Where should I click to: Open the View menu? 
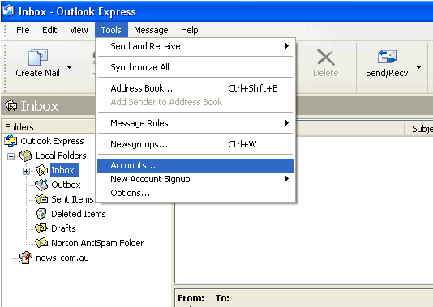[79, 30]
